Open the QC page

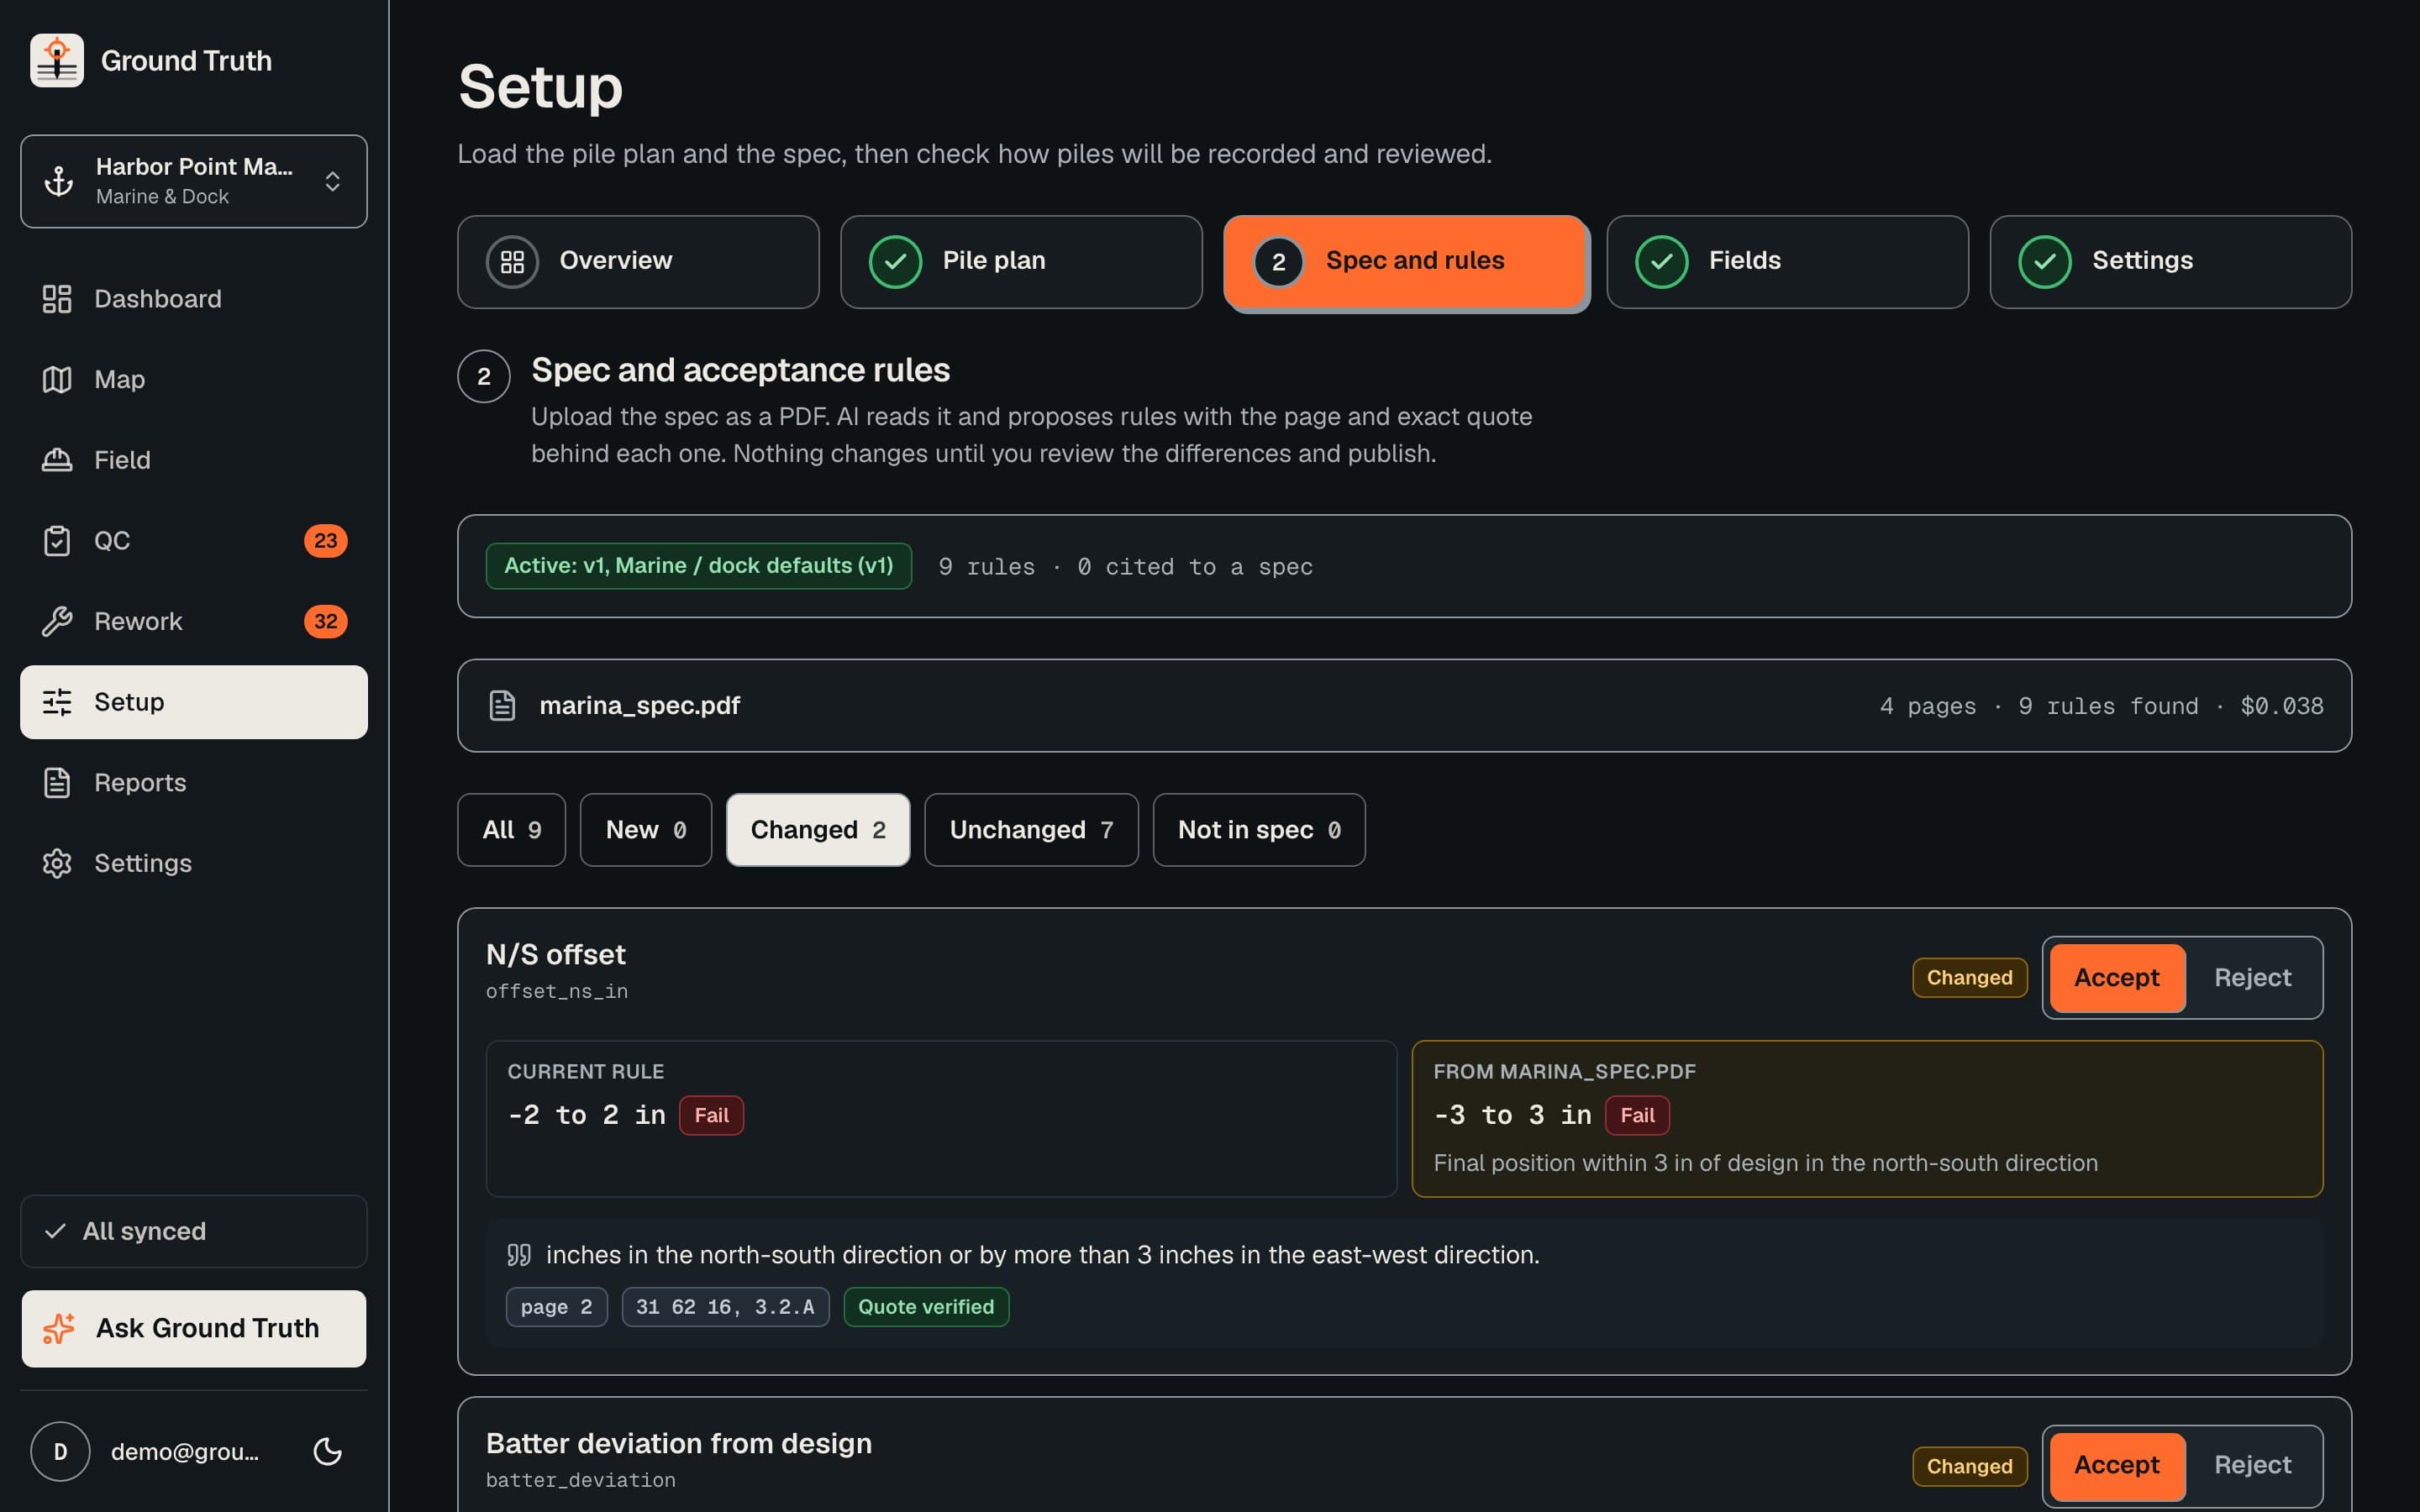[x=194, y=541]
